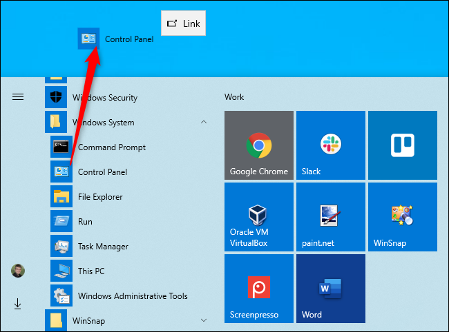Open the paint.net tile
This screenshot has height=332, width=449.
tap(330, 216)
